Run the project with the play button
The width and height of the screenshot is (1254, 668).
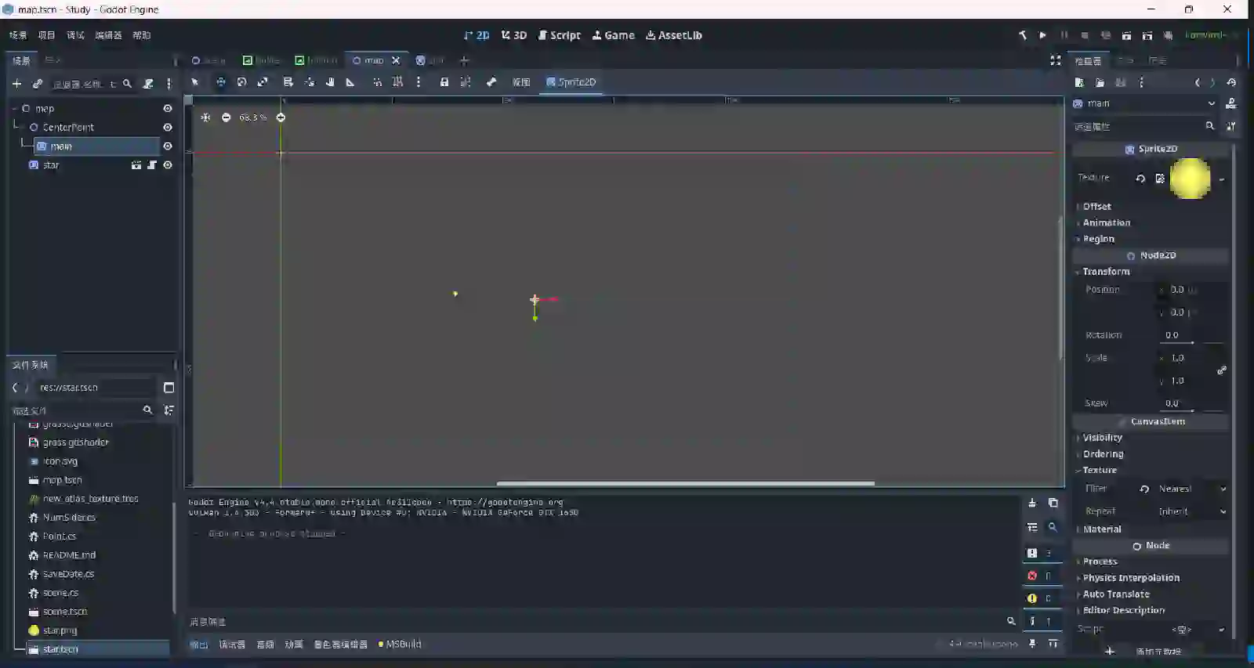point(1042,35)
